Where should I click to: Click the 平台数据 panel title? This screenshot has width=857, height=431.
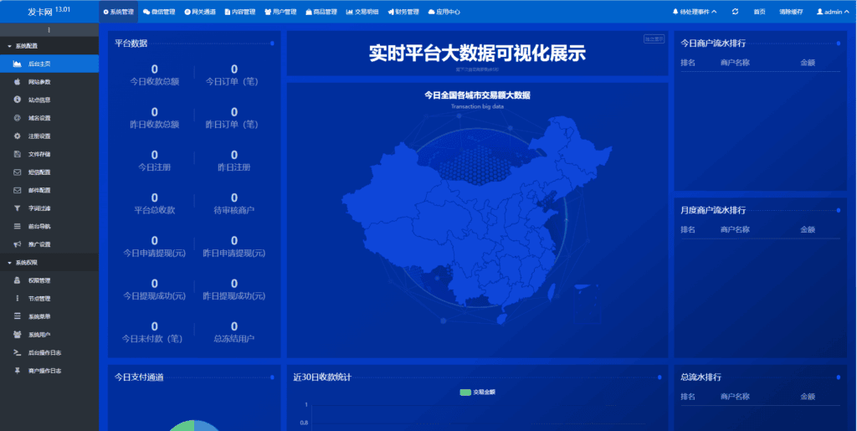tap(131, 44)
